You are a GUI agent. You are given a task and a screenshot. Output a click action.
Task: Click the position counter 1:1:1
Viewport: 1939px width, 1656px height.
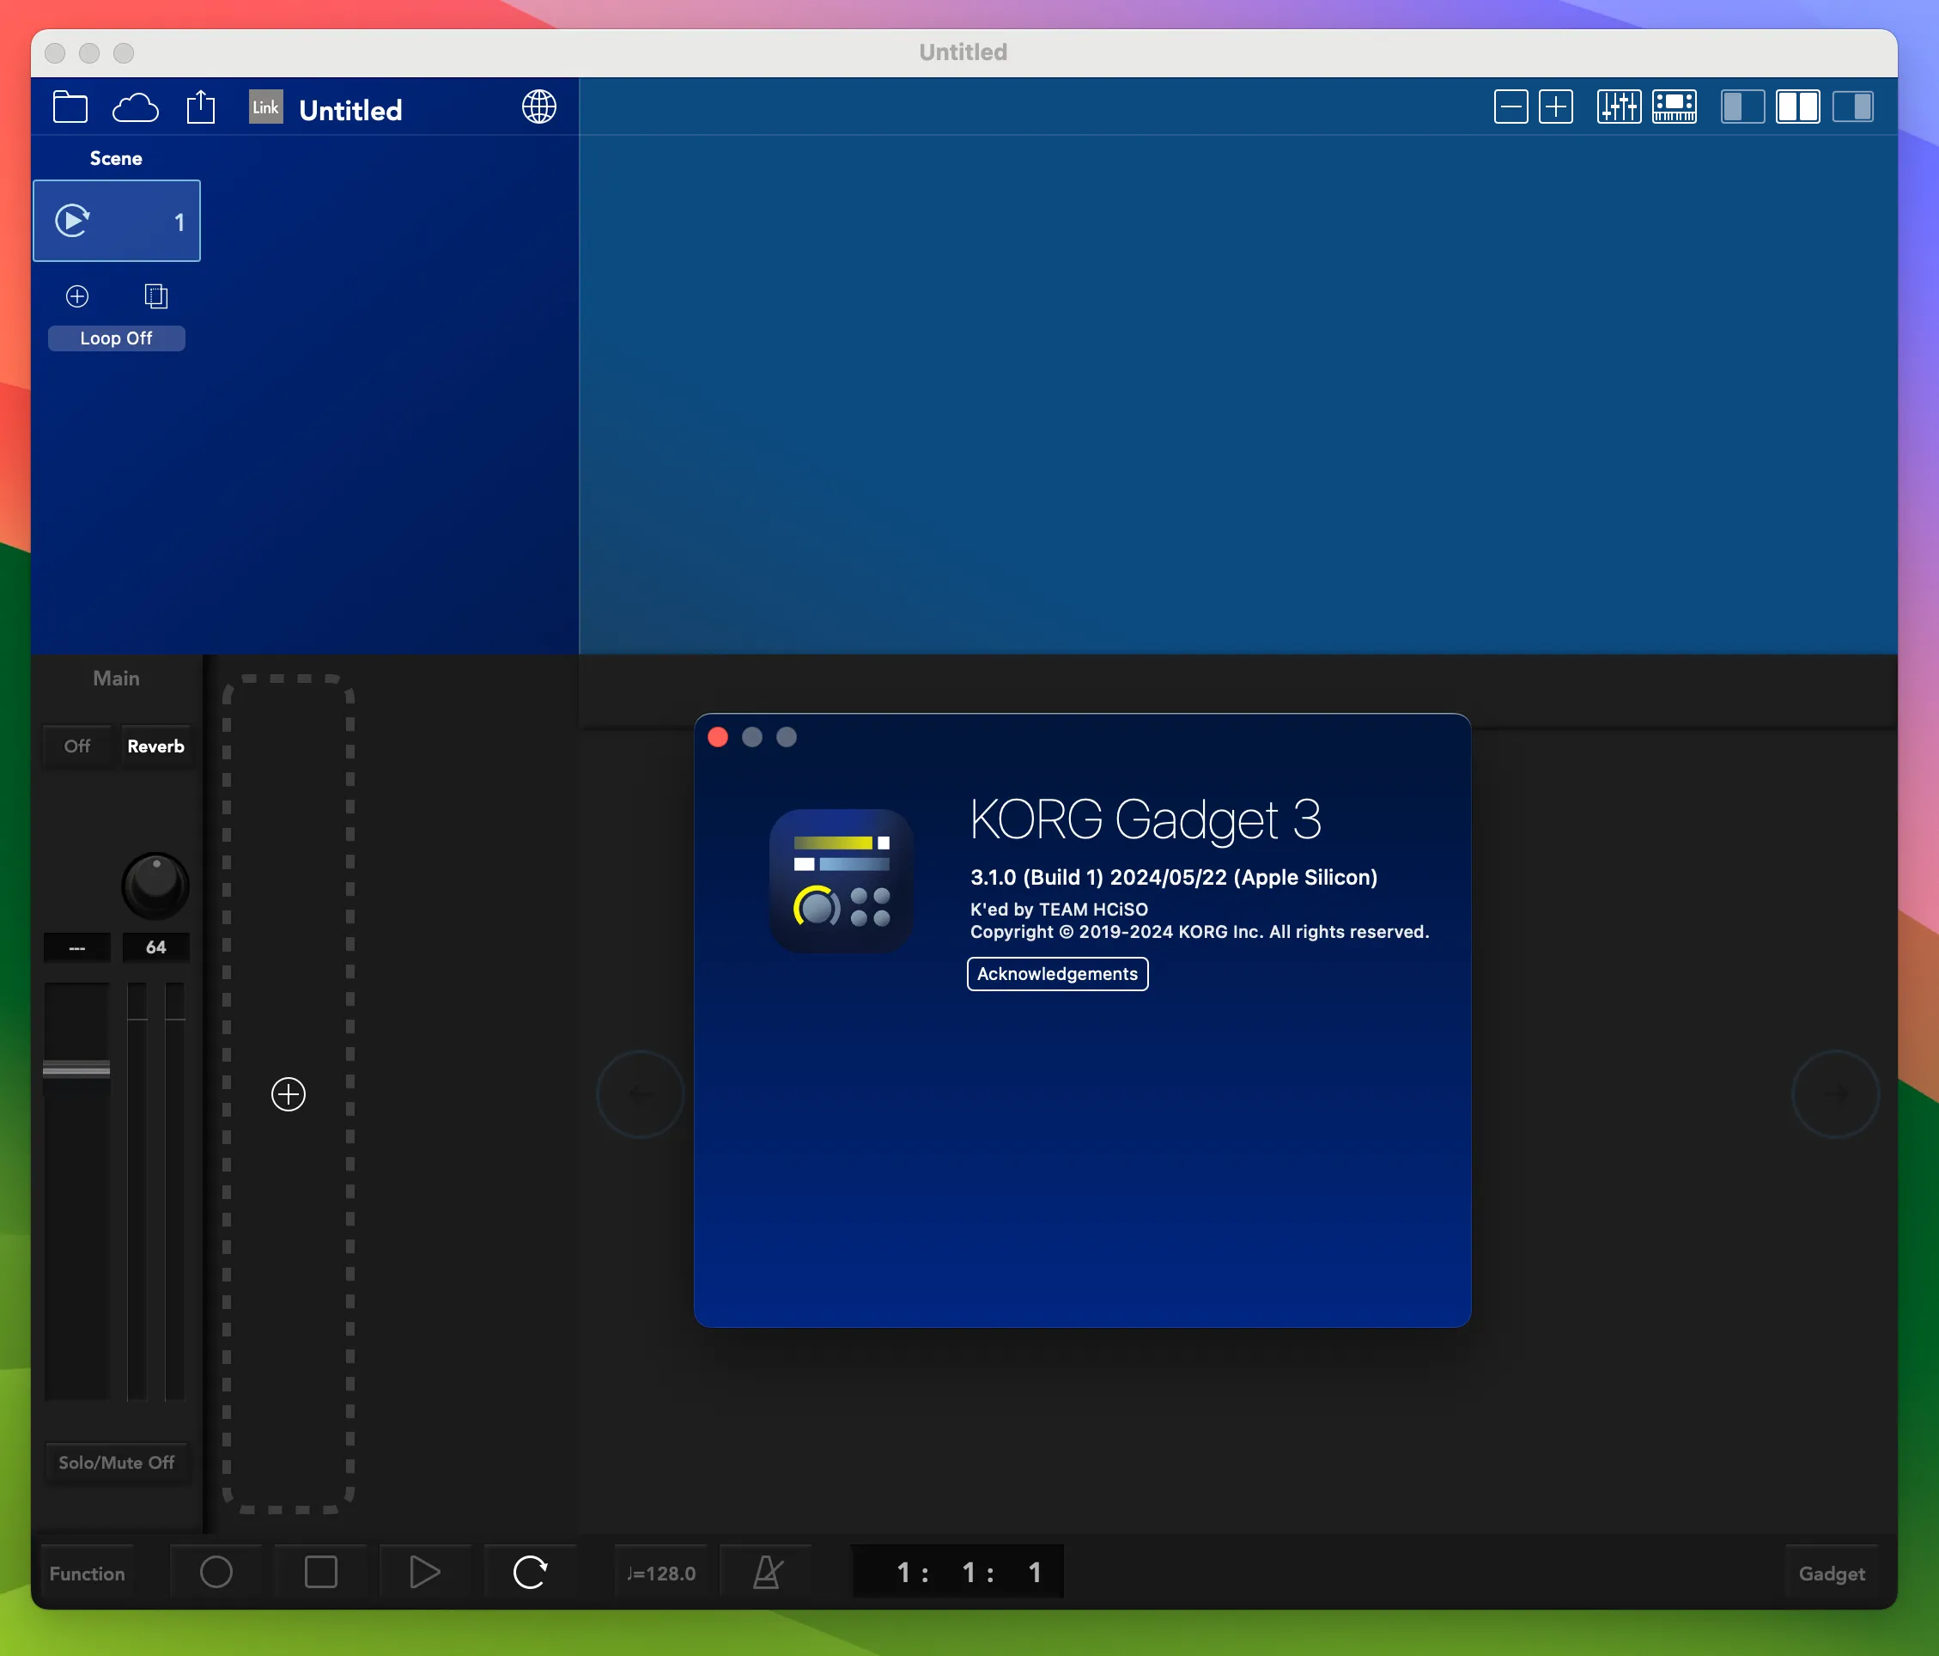(x=958, y=1573)
